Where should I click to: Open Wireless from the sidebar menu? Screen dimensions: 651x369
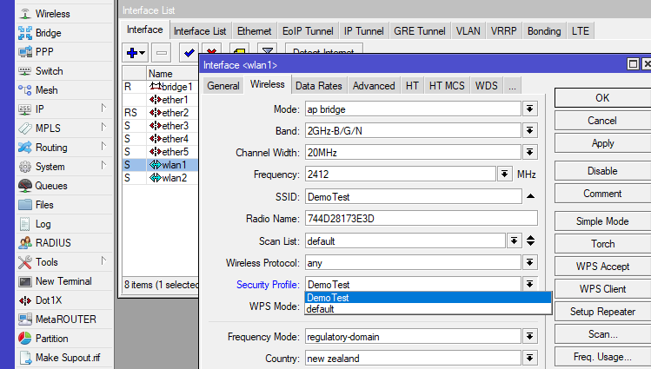52,14
